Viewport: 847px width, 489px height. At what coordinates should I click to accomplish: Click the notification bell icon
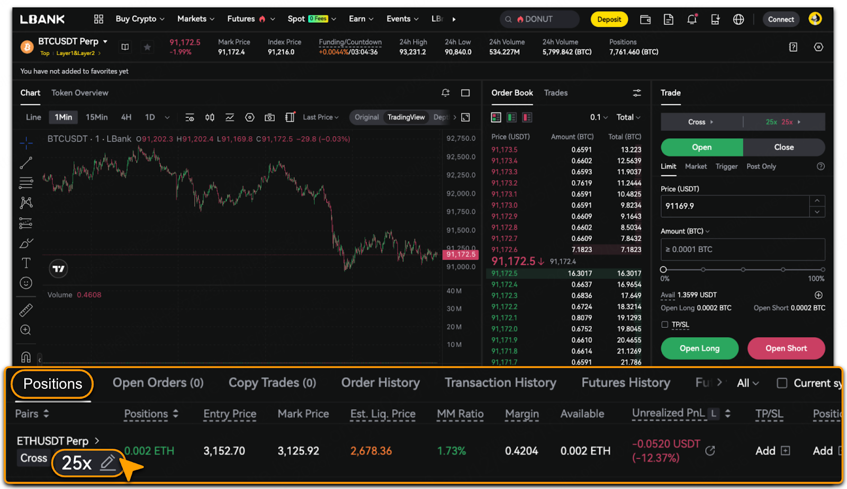coord(691,20)
